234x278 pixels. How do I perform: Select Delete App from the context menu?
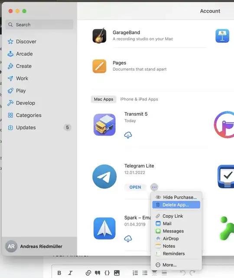click(x=176, y=205)
